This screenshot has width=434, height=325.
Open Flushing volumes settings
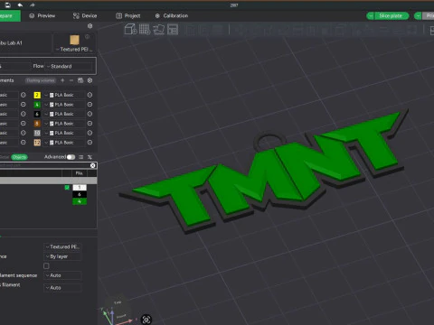41,80
